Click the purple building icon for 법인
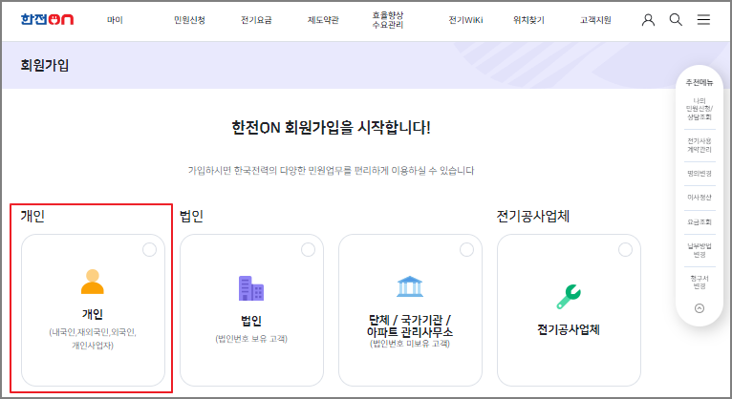Viewport: 732px width, 399px height. click(251, 288)
